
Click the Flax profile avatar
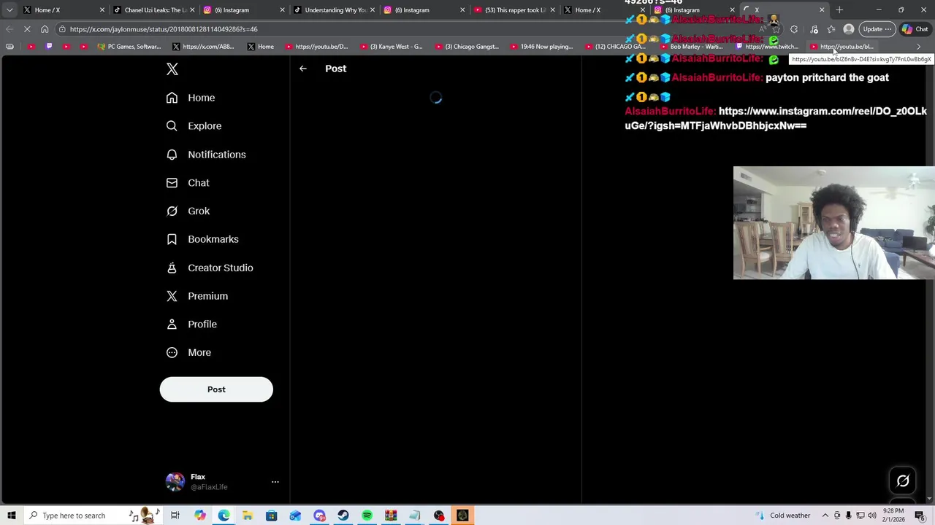tap(175, 482)
